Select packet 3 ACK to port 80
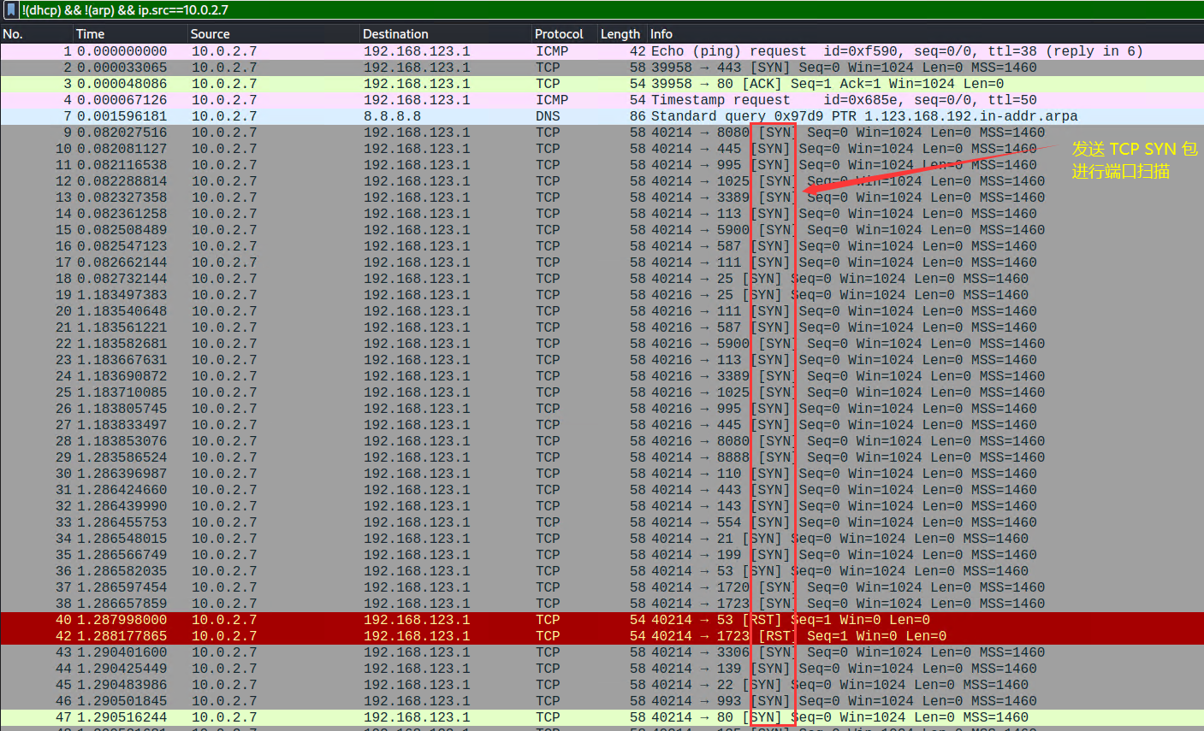 tap(602, 84)
